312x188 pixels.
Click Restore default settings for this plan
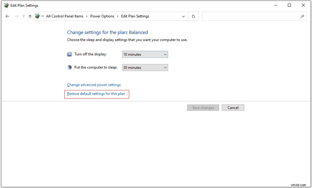point(96,94)
